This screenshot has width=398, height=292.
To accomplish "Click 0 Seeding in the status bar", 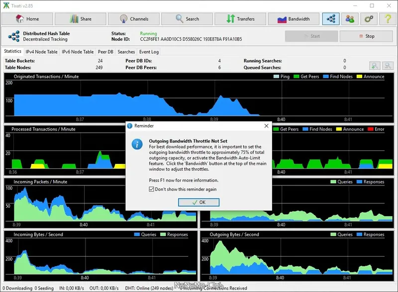I will coord(44,288).
